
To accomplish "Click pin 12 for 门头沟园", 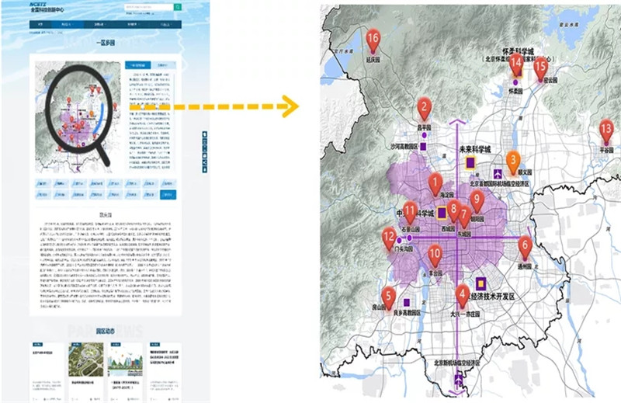I will pyautogui.click(x=389, y=239).
